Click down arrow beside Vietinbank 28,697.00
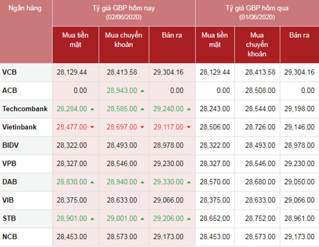 143,127
